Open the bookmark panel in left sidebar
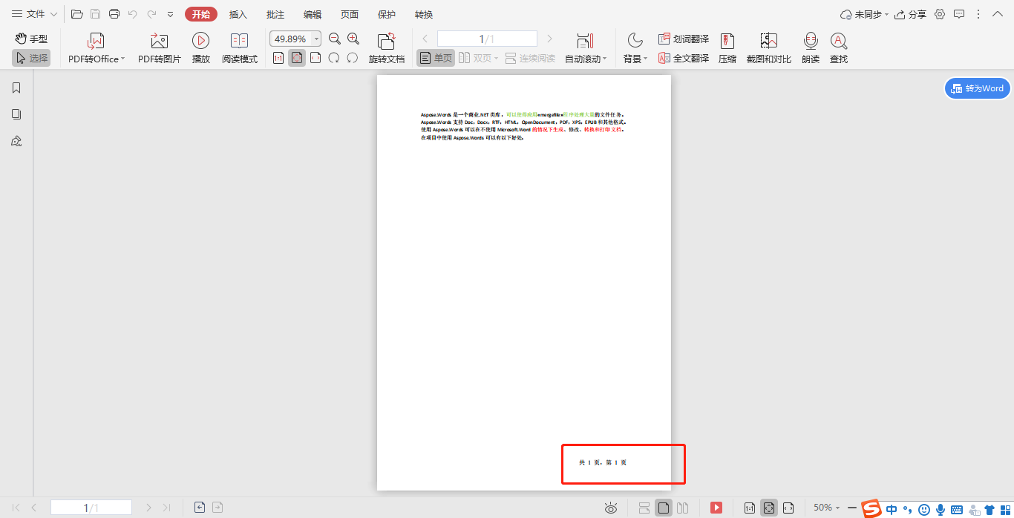The width and height of the screenshot is (1014, 518). coord(16,88)
